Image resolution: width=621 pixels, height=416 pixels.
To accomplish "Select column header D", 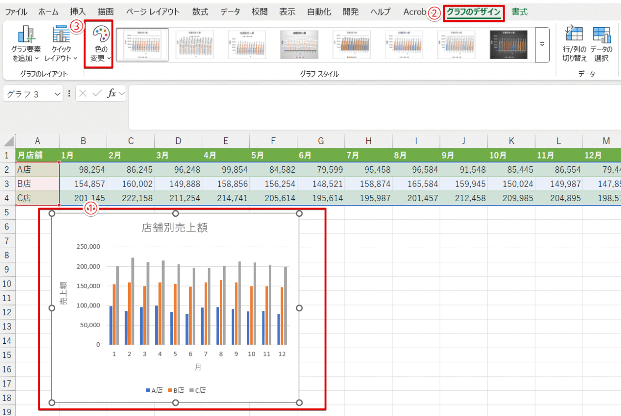I will 178,141.
